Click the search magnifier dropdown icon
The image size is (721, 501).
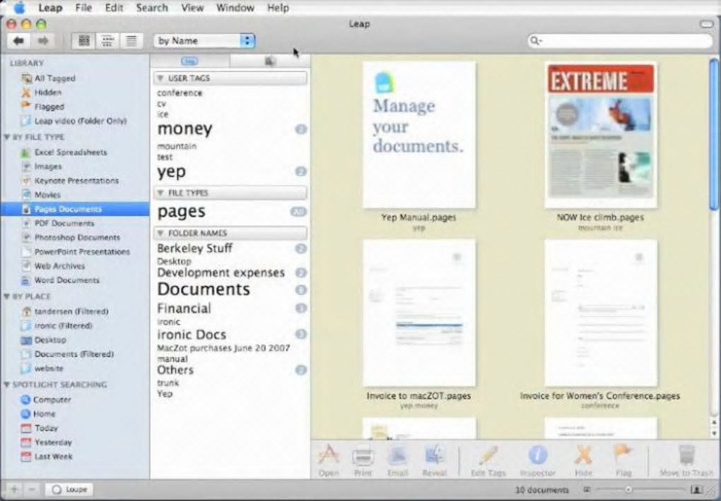536,41
